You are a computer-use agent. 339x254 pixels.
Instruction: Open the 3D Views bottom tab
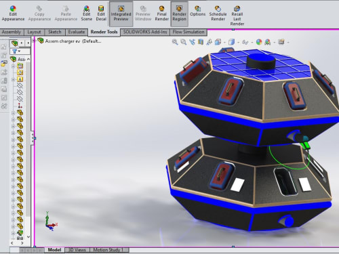(77, 250)
